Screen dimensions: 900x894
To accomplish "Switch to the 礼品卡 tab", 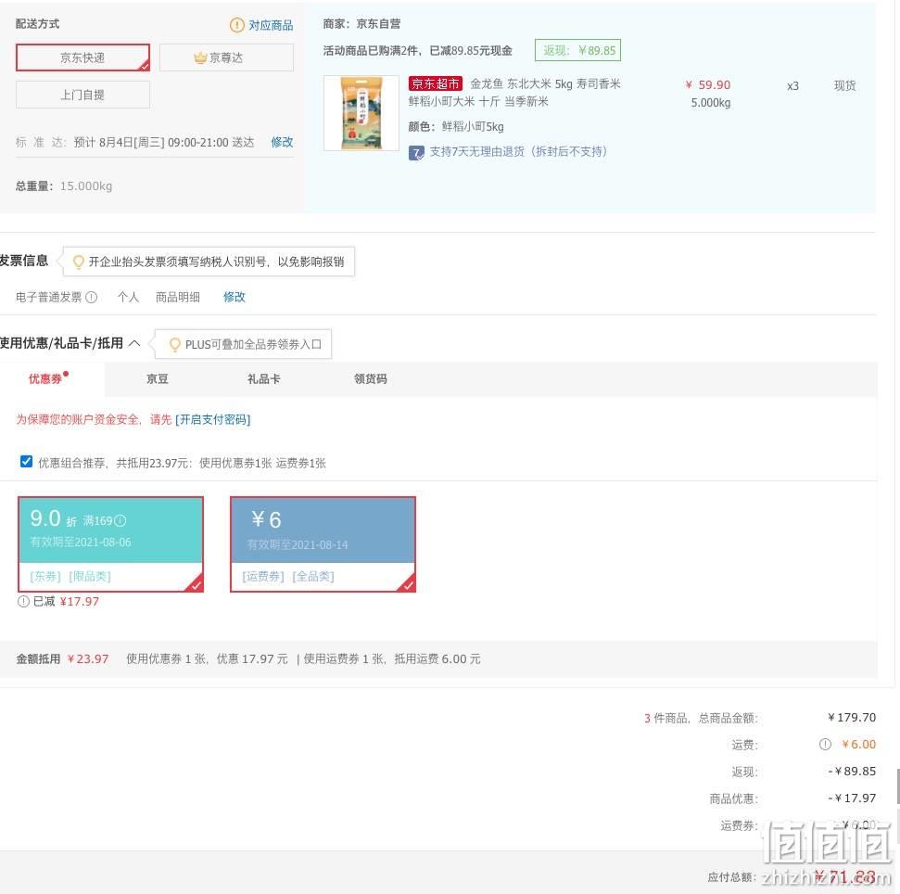I will tap(264, 379).
